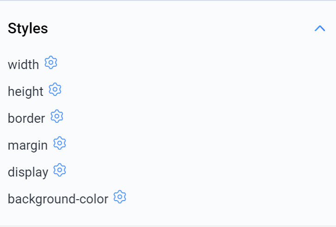This screenshot has height=227, width=336.
Task: Hide the Styles list using the up arrow
Action: 319,29
